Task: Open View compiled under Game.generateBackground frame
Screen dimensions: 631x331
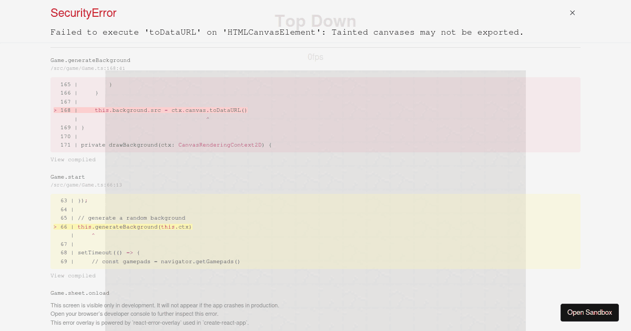Action: tap(73, 159)
